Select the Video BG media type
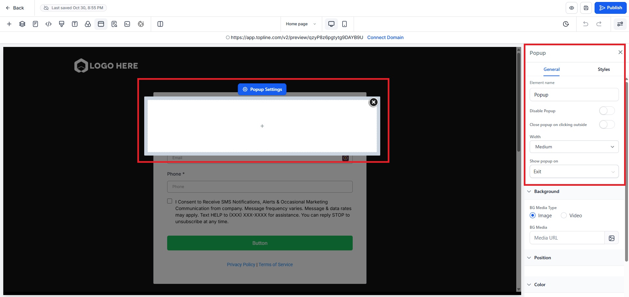629x297 pixels. click(x=564, y=216)
